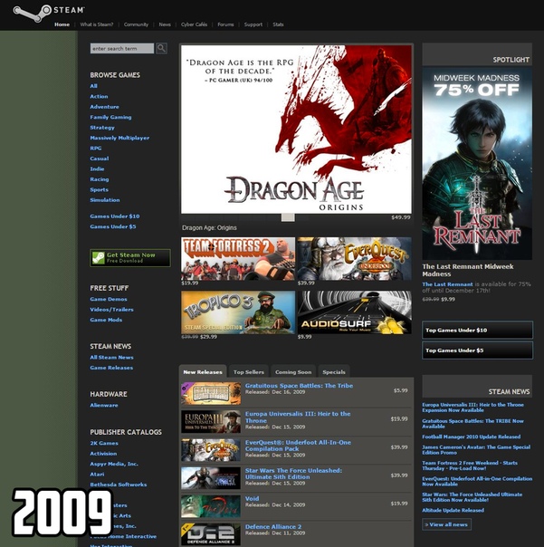Click the View all news button
The image size is (544, 547).
coord(446,524)
